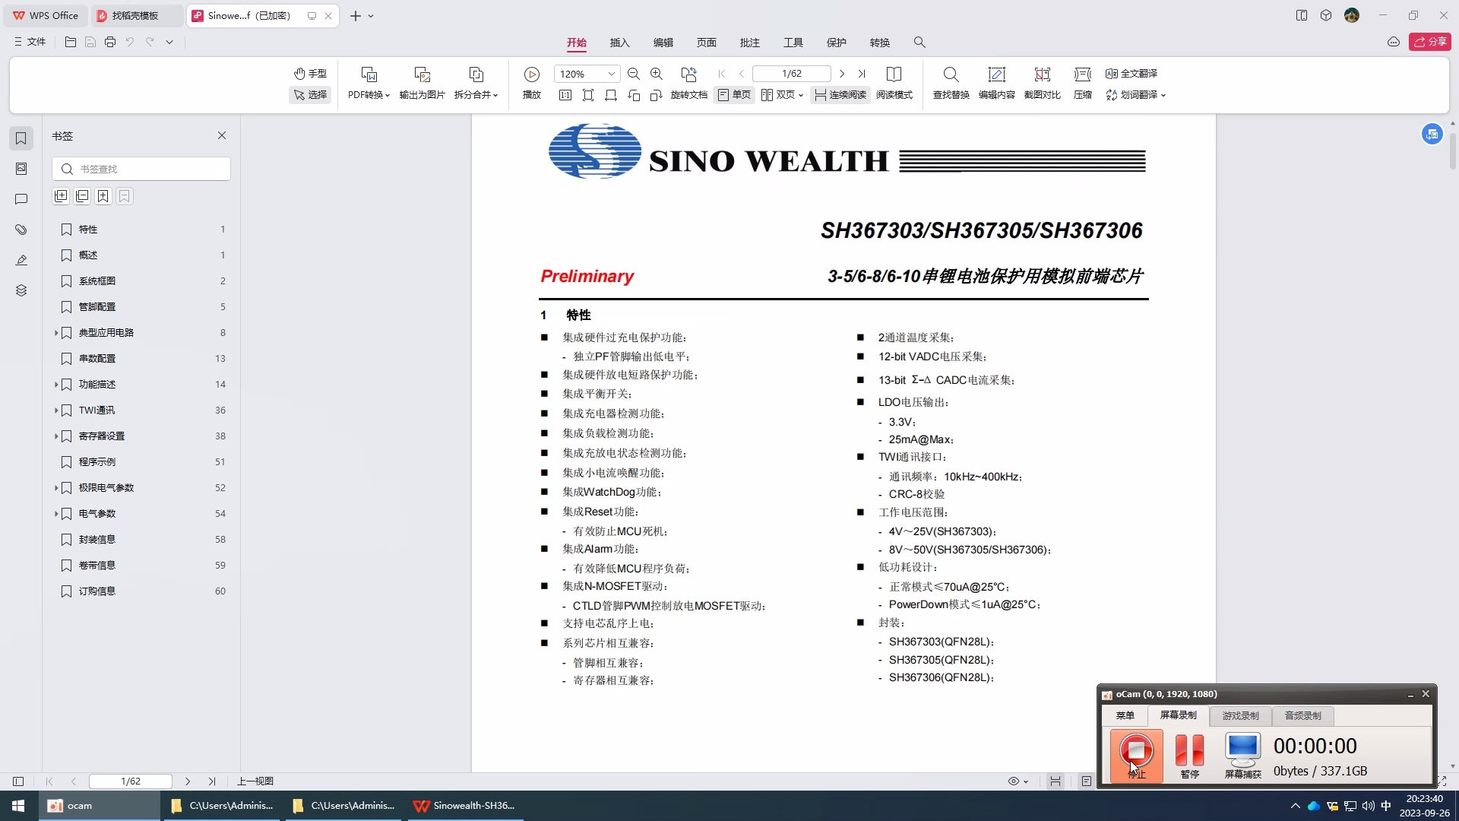1459x821 pixels.
Task: Open Attachments sidebar panel icon
Action: pos(21,229)
